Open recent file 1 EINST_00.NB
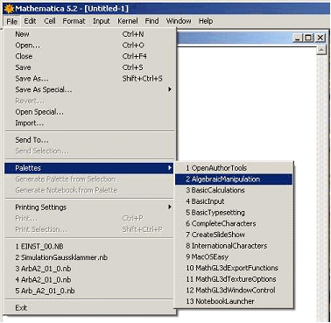 tap(90, 247)
